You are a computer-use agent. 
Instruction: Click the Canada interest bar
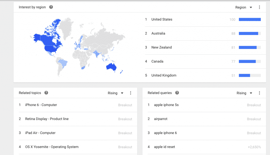[250, 62]
